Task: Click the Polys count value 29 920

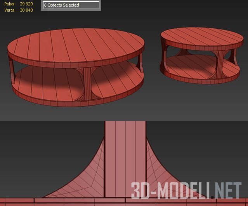Action: tap(26, 4)
